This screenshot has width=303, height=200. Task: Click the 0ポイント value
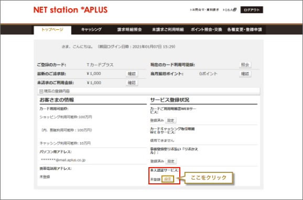tap(208, 74)
